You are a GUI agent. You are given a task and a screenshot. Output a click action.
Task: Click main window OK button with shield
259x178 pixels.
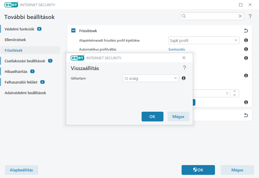[198, 170]
